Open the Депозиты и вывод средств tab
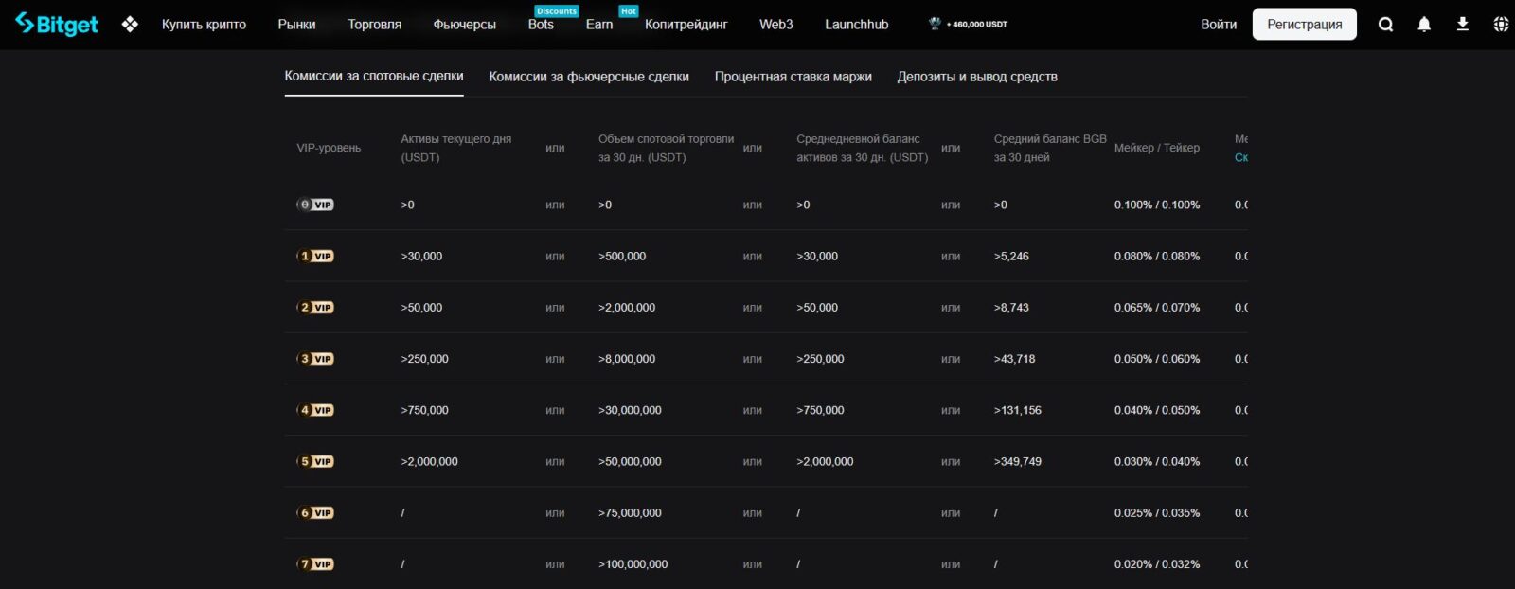This screenshot has width=1515, height=589. pyautogui.click(x=977, y=77)
